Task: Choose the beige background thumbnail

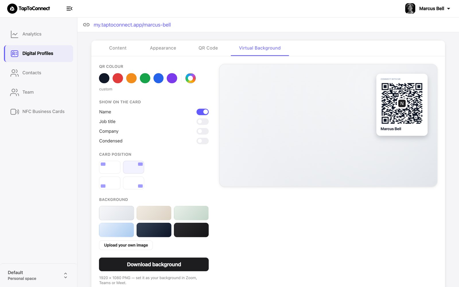Action: (x=154, y=213)
